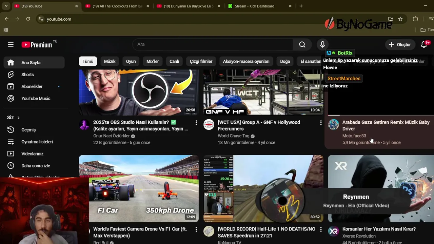Click the World Chase Tag channel name
The width and height of the screenshot is (434, 244).
click(234, 136)
